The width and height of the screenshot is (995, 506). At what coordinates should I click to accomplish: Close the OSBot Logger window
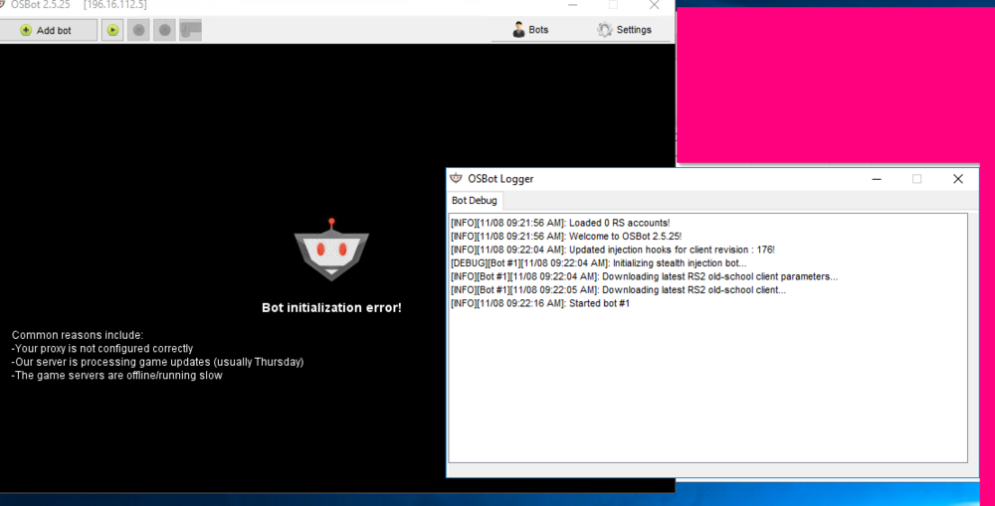tap(958, 179)
